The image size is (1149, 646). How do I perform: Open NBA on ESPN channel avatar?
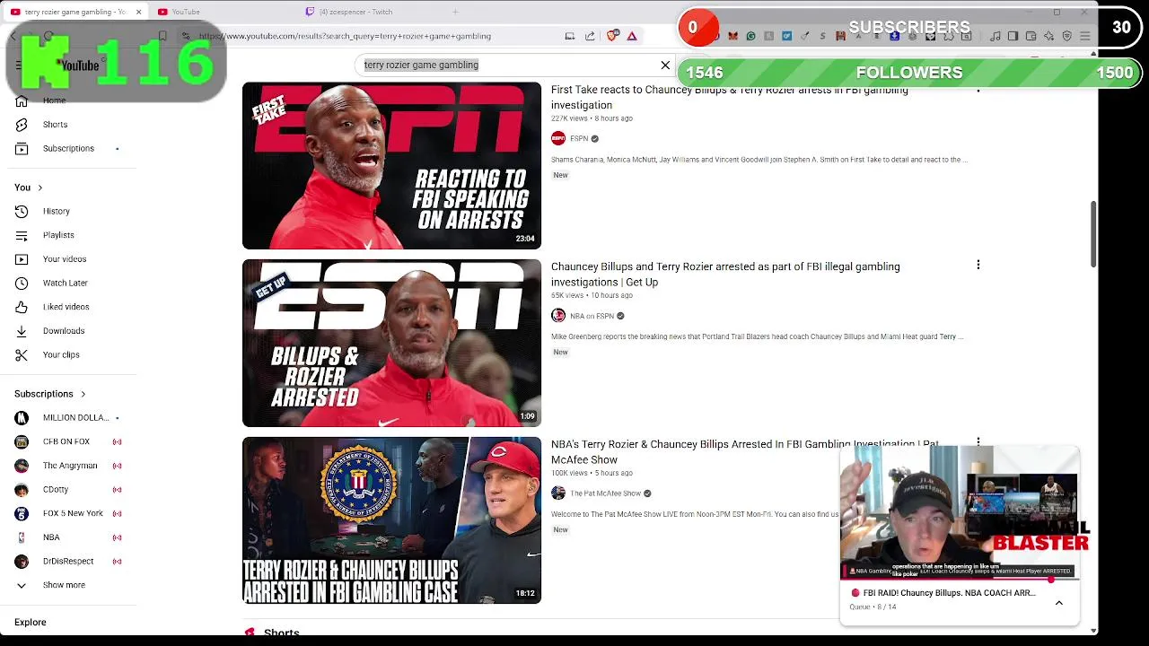click(x=558, y=316)
